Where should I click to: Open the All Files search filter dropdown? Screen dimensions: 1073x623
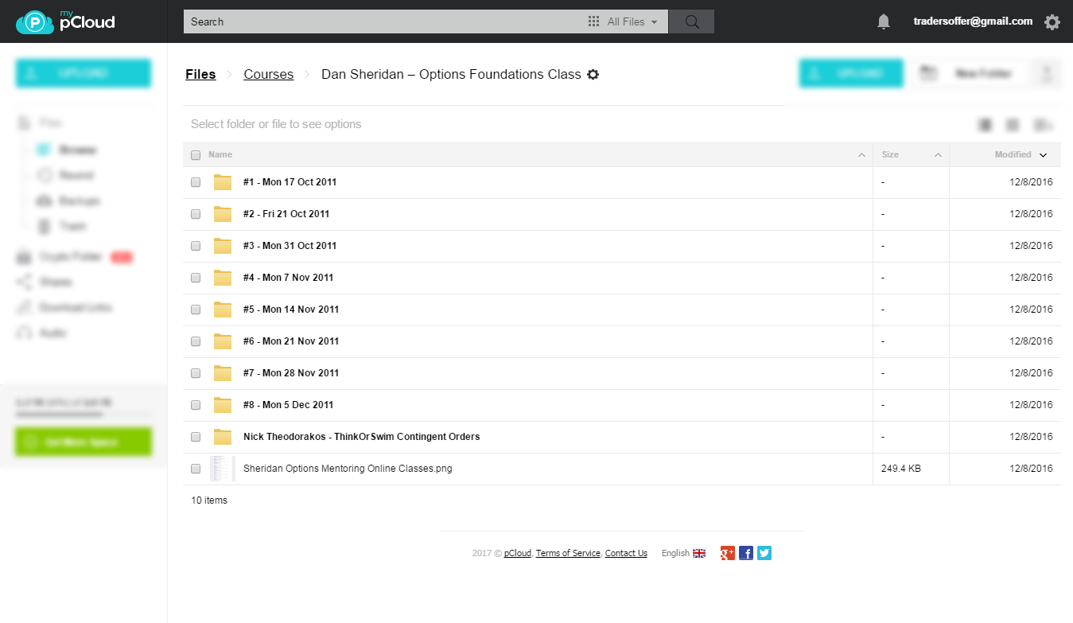pos(624,21)
